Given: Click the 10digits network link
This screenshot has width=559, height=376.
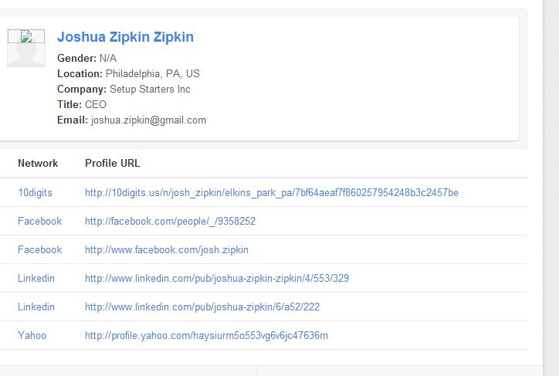Looking at the screenshot, I should coord(35,192).
